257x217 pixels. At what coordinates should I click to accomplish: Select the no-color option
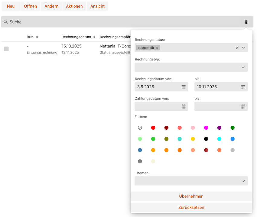pos(140,128)
